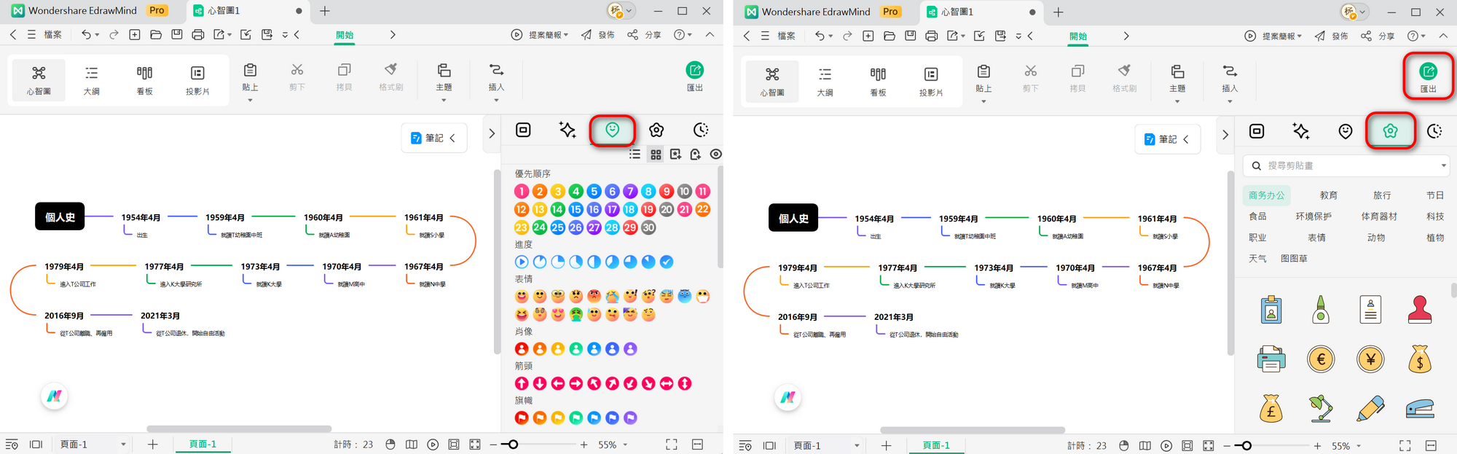The height and width of the screenshot is (454, 1457).
Task: Open the AI sparkle panel in left window
Action: pos(568,130)
